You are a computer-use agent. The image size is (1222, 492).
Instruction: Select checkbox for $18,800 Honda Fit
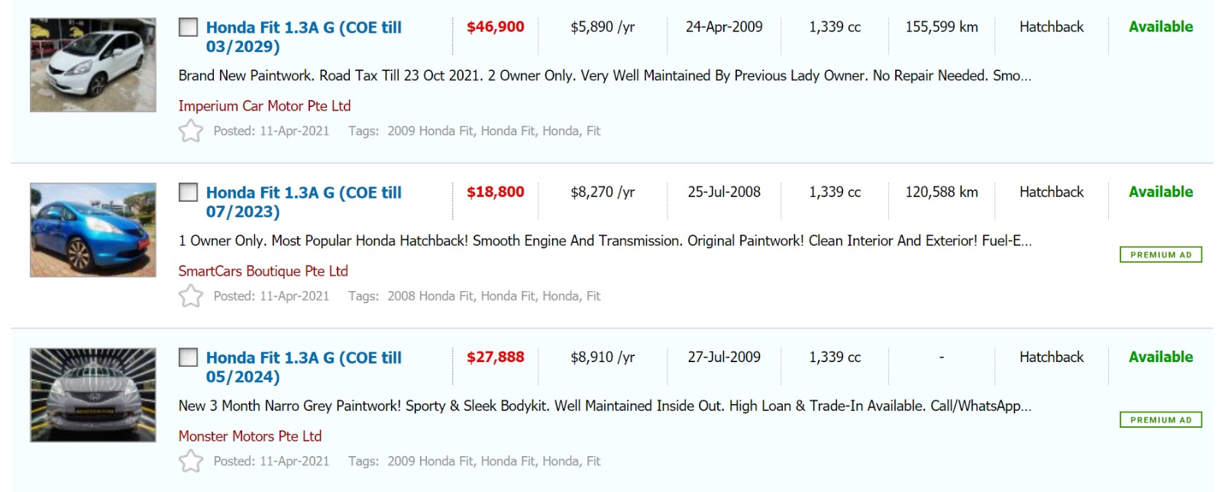[188, 193]
